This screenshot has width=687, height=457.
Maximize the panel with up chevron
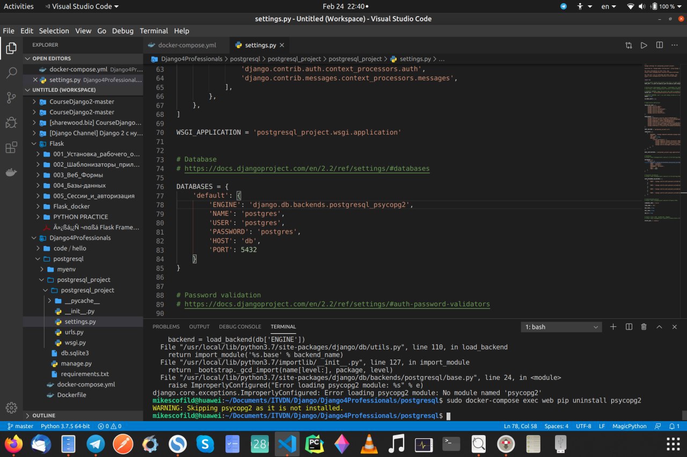coord(660,327)
